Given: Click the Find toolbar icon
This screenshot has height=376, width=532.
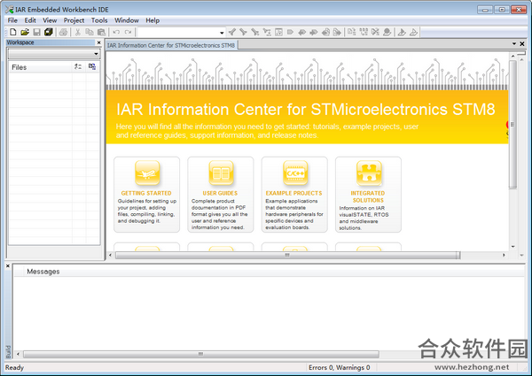Looking at the screenshot, I should (255, 32).
